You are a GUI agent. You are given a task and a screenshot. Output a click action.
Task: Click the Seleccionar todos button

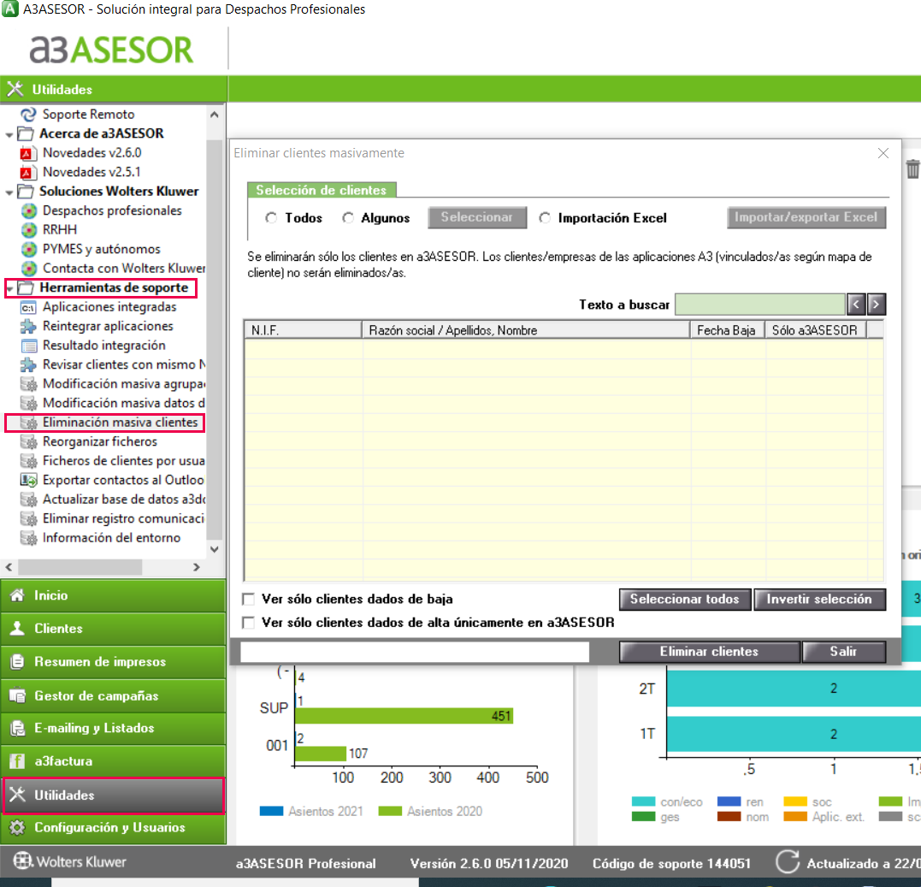[685, 600]
